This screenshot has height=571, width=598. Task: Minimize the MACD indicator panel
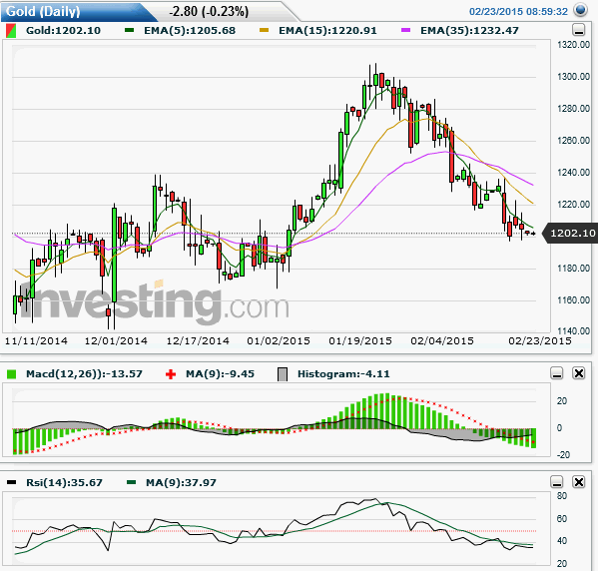[x=557, y=373]
